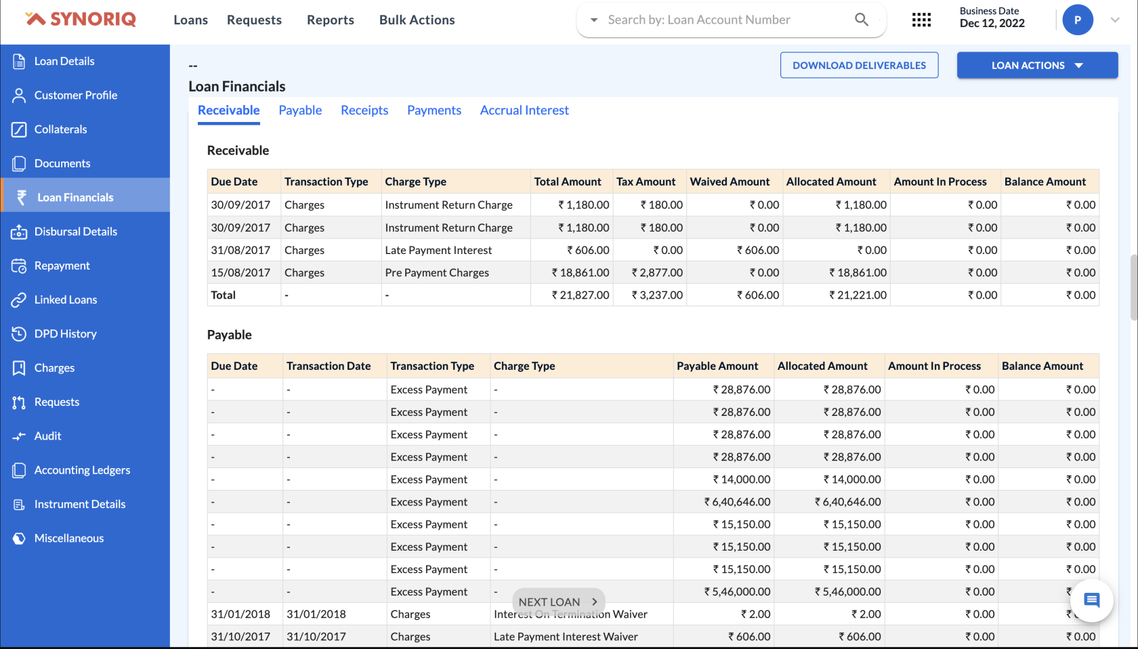Screen dimensions: 1138x649
Task: Click Download Deliverables button
Action: point(859,65)
